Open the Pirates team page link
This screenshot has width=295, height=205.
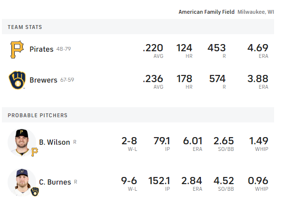point(41,49)
